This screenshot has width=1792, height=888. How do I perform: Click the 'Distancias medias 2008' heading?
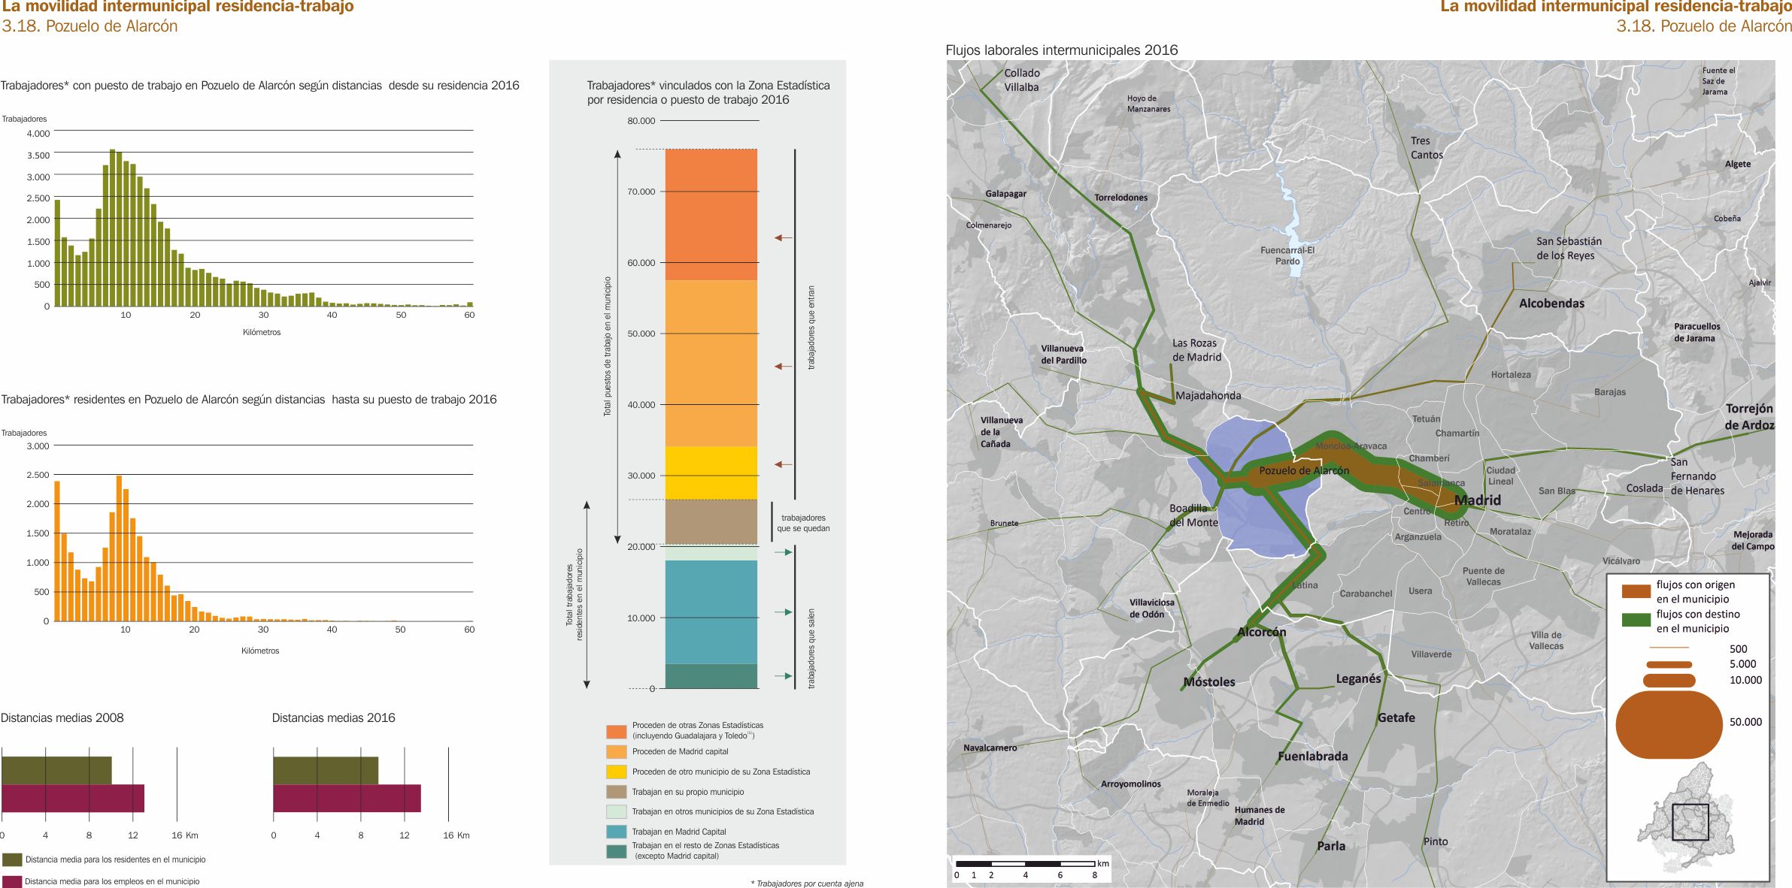tap(62, 717)
